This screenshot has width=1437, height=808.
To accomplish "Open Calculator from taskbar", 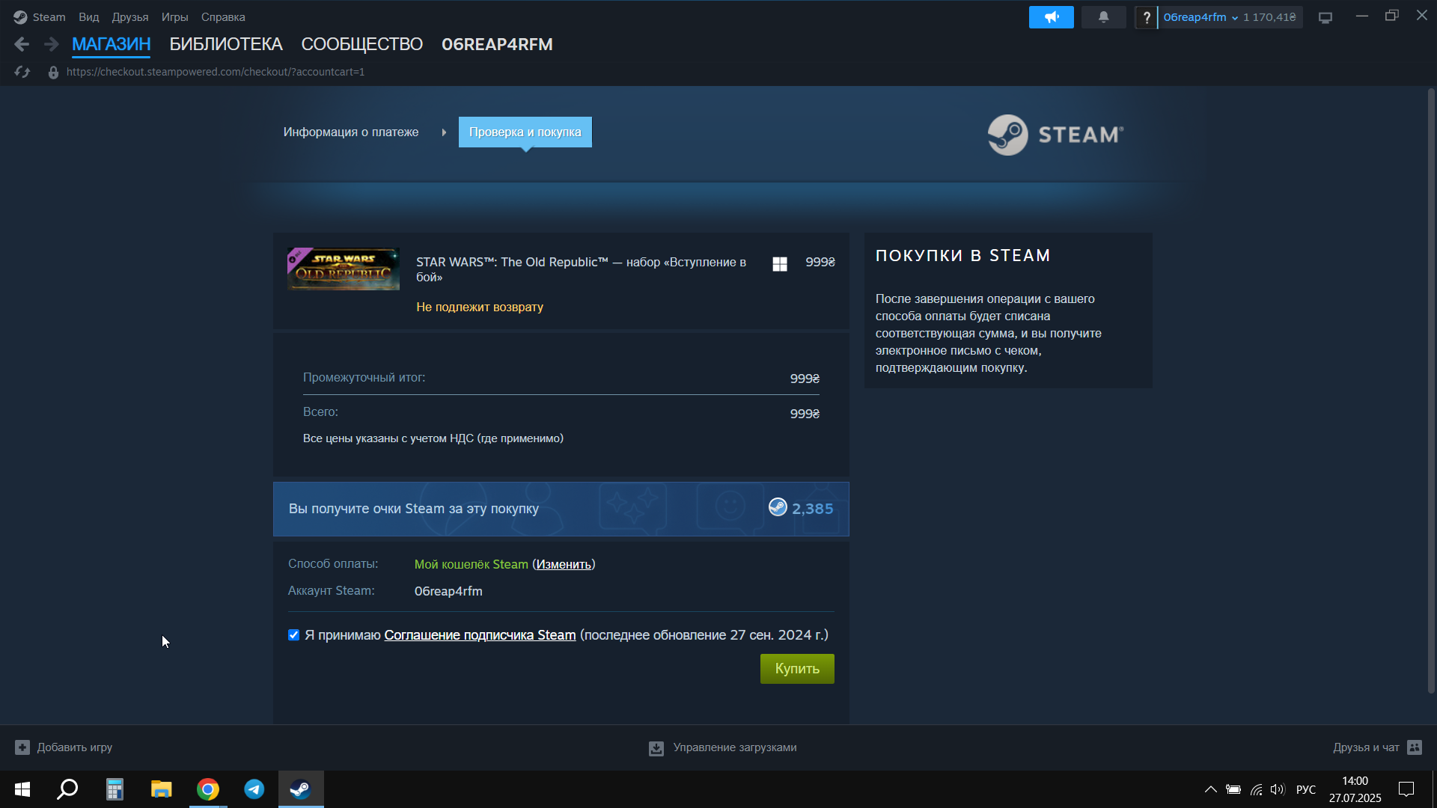I will pos(115,789).
